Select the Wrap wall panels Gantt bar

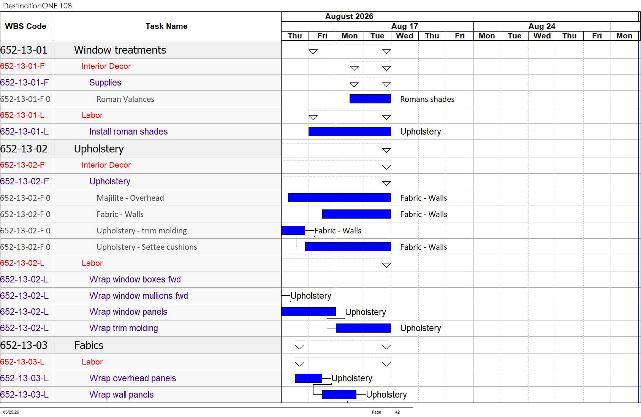click(339, 395)
